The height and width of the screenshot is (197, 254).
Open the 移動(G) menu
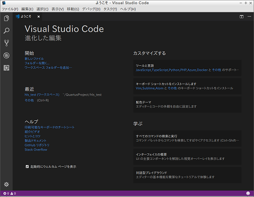pos(73,9)
